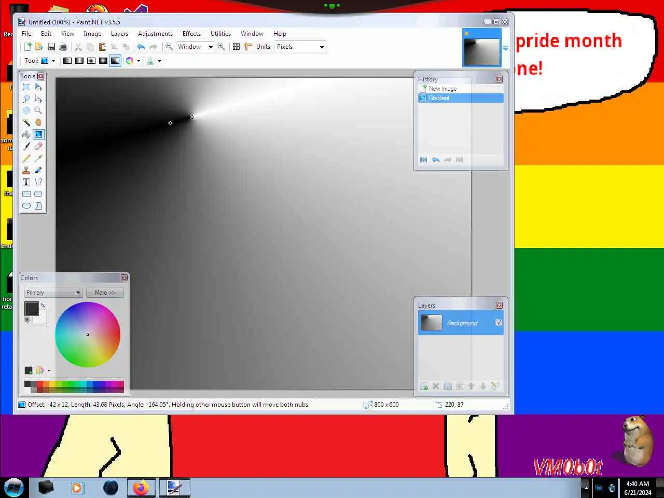Select the Pan hand tool
664x498 pixels.
point(38,122)
